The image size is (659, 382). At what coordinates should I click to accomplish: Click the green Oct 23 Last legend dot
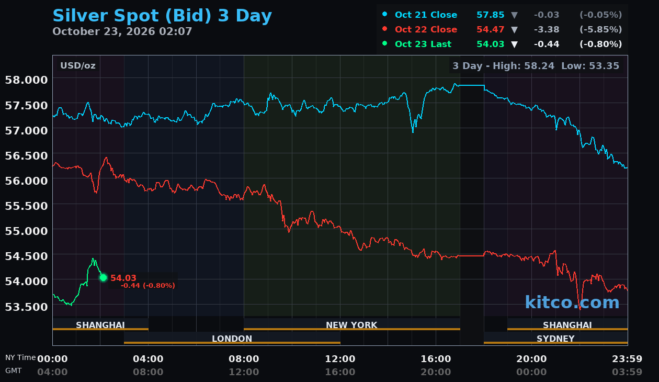coord(385,44)
